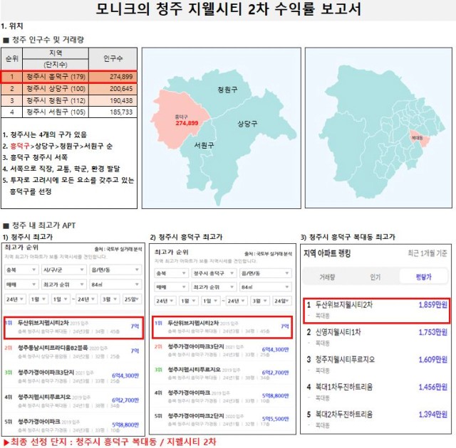This screenshot has width=456, height=448.
Task: Select 흥덕구 region on the Cheongju map
Action: click(x=179, y=119)
